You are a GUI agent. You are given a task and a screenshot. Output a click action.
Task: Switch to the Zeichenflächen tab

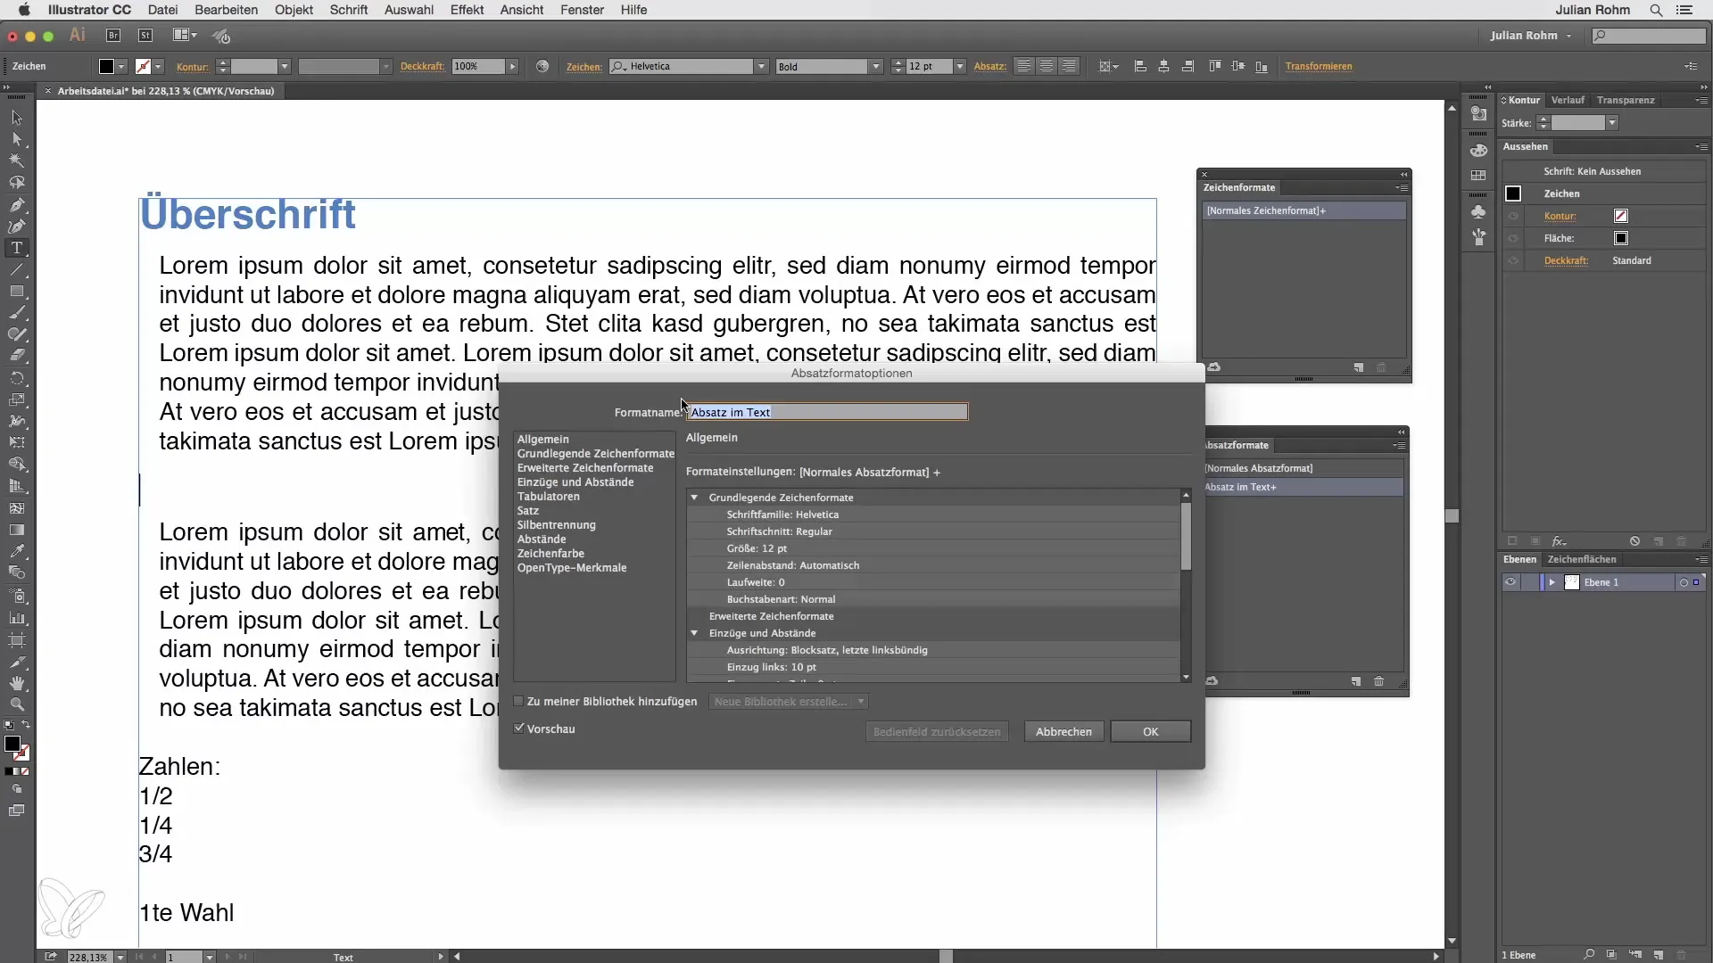(x=1581, y=559)
